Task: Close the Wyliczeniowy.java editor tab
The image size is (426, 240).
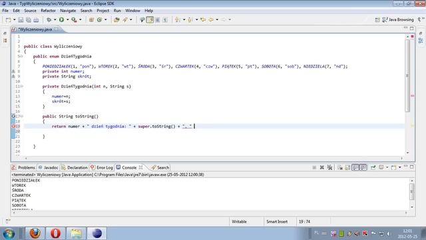Action: (56, 29)
